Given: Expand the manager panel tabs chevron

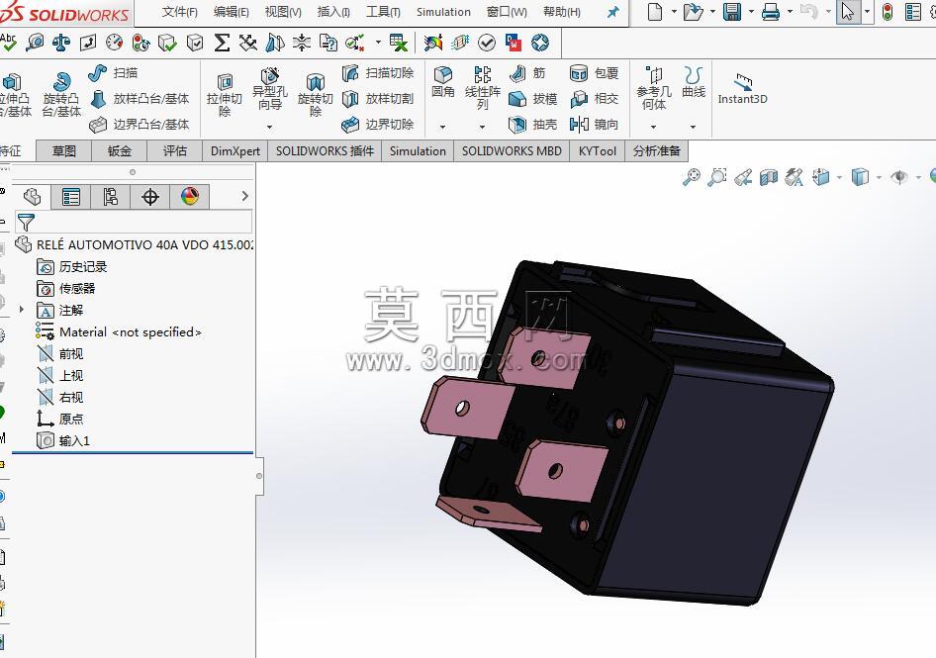Looking at the screenshot, I should [244, 196].
